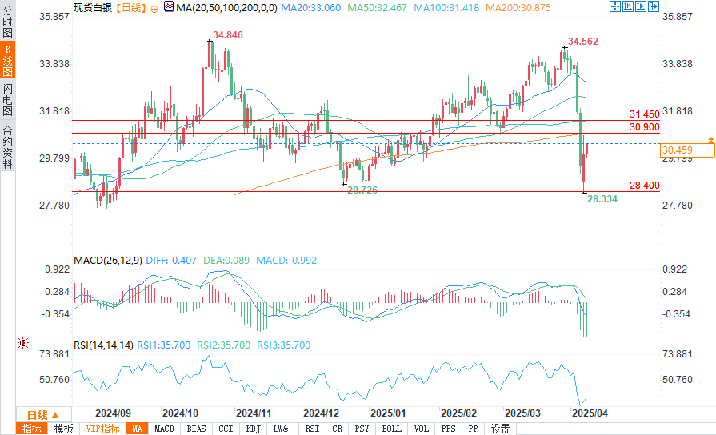Toggle the CR indicator button
This screenshot has width=716, height=435.
(x=337, y=429)
